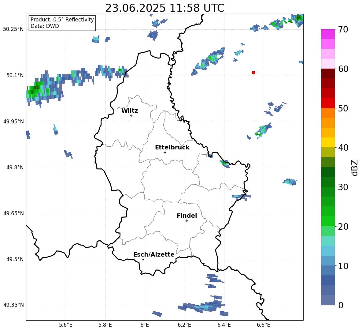Click the red dot marker on the map

253,73
